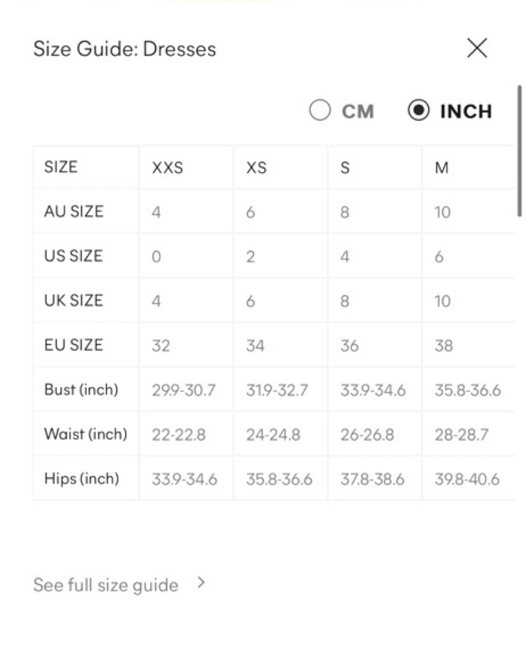
Task: Select the INCH radio button
Action: point(418,110)
